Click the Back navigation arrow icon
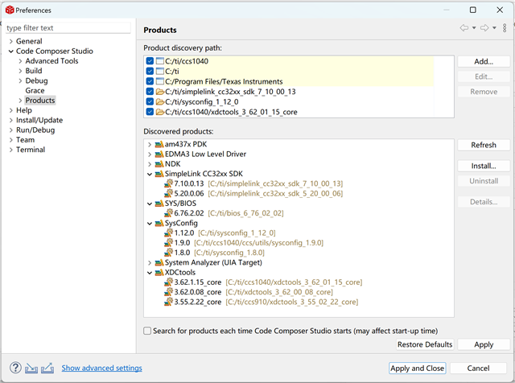The image size is (515, 383). 464,28
